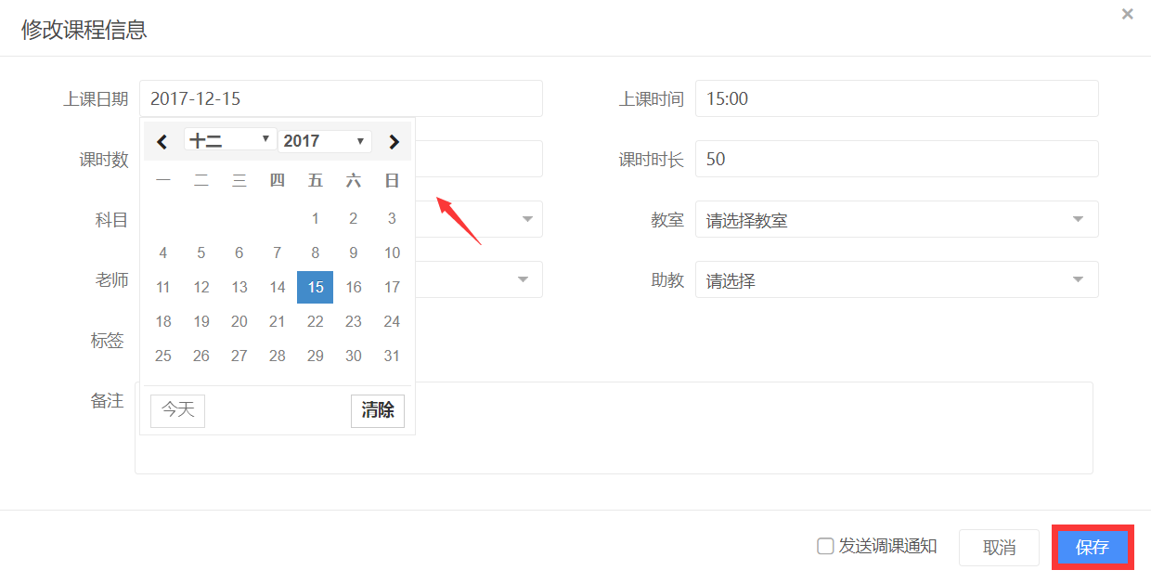This screenshot has width=1151, height=583.
Task: Select December 14 in the calendar
Action: (x=278, y=288)
